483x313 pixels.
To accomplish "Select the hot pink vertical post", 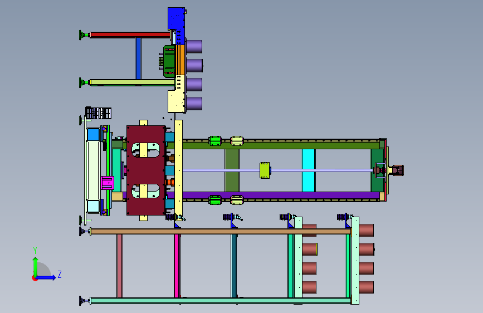I will (177, 266).
